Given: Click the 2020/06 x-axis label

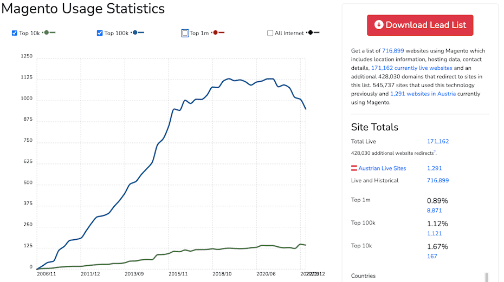Looking at the screenshot, I should click(266, 274).
